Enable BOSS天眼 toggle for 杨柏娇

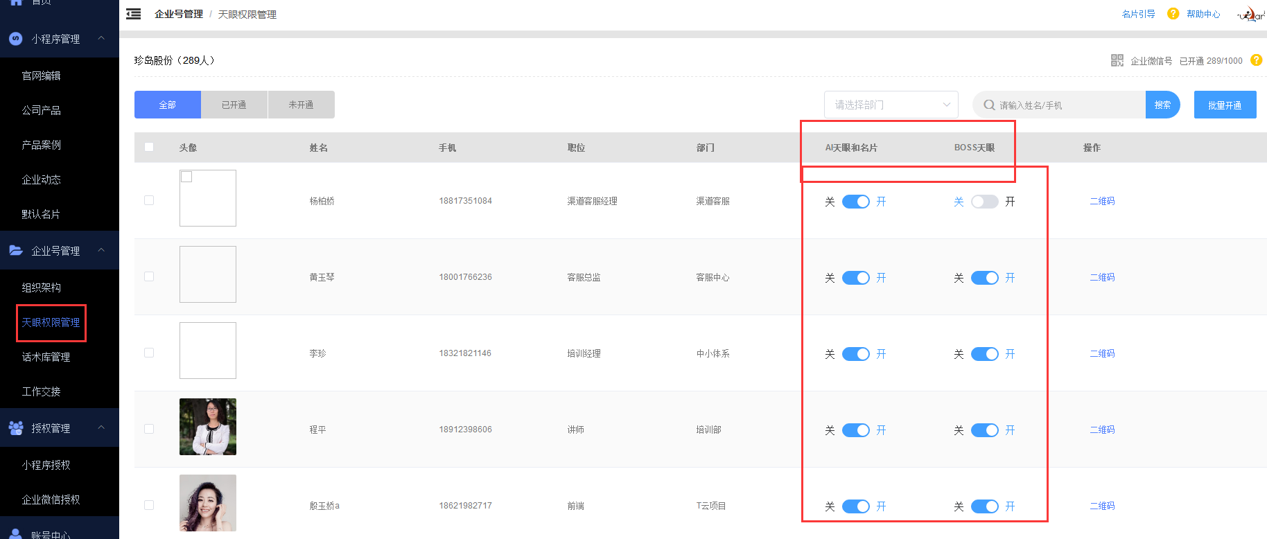(x=984, y=202)
